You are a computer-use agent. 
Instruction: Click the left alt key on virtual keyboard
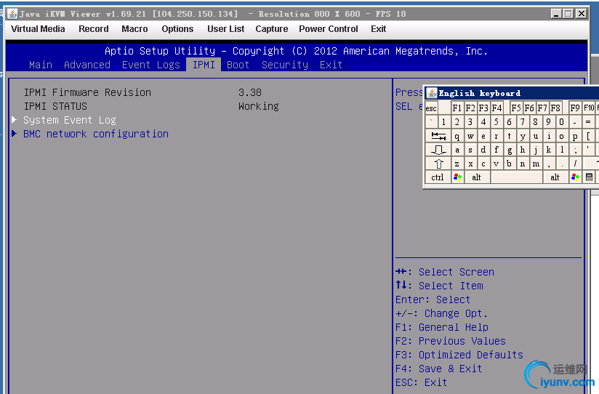(x=476, y=177)
